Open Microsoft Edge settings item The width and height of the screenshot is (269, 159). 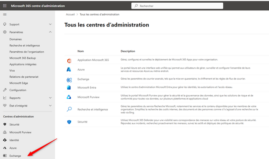pyautogui.click(x=19, y=83)
